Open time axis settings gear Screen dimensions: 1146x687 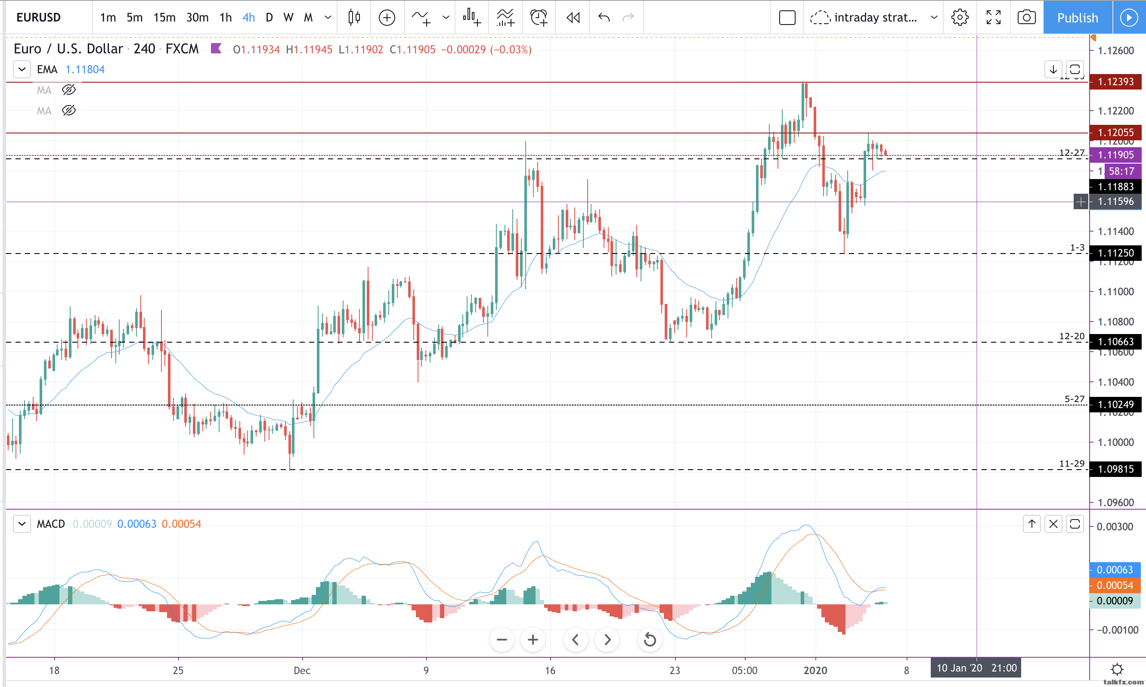coord(1117,669)
